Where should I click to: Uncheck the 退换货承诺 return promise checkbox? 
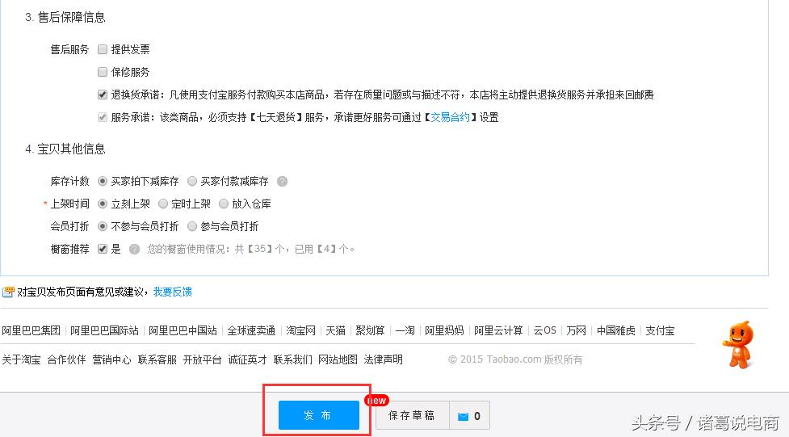[103, 95]
